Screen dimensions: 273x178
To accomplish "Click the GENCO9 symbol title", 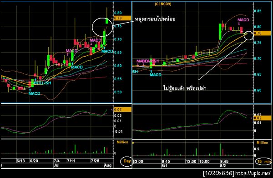I will [x=163, y=4].
